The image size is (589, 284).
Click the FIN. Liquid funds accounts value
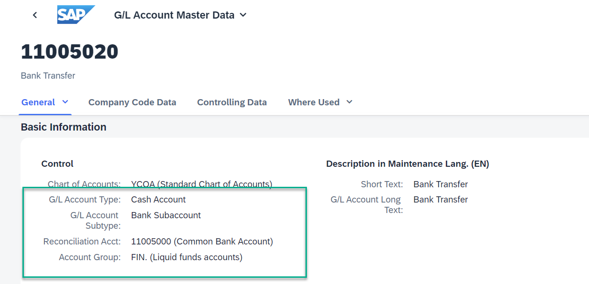(x=187, y=257)
